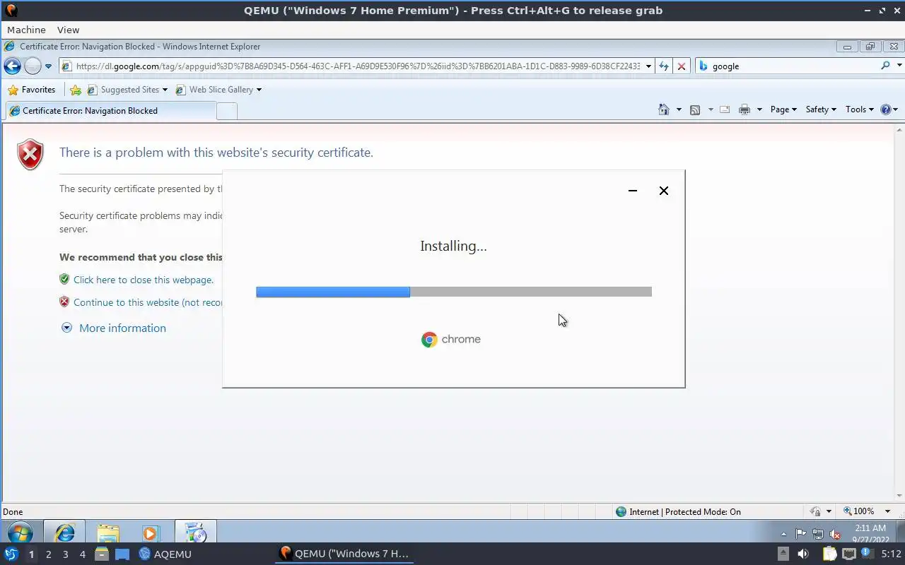This screenshot has width=905, height=565.
Task: Click the Internet Explorer Back arrow button
Action: click(12, 66)
